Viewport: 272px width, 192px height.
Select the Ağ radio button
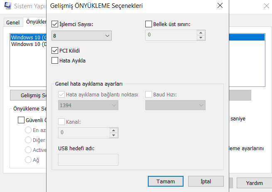[28, 160]
